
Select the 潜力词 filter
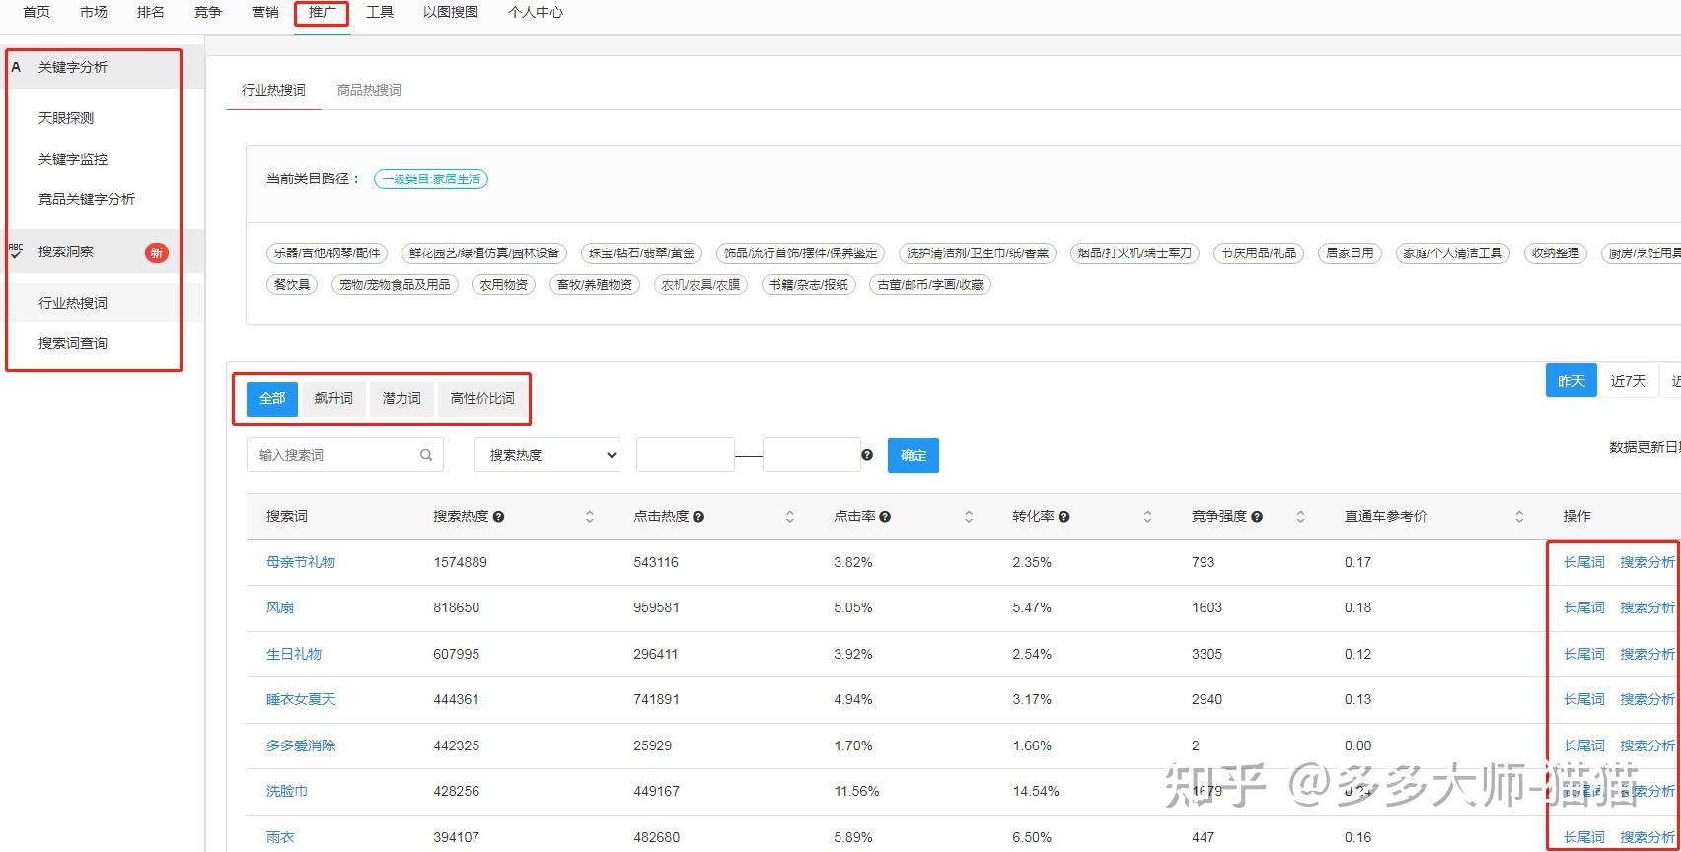pos(402,398)
